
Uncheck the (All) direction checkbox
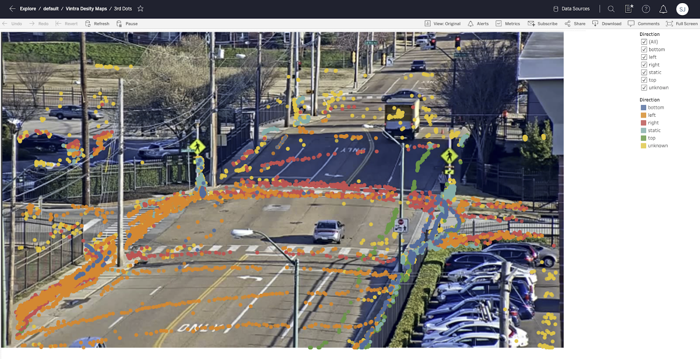pyautogui.click(x=644, y=42)
